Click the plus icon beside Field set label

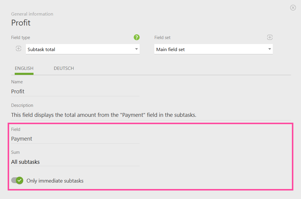tap(270, 37)
